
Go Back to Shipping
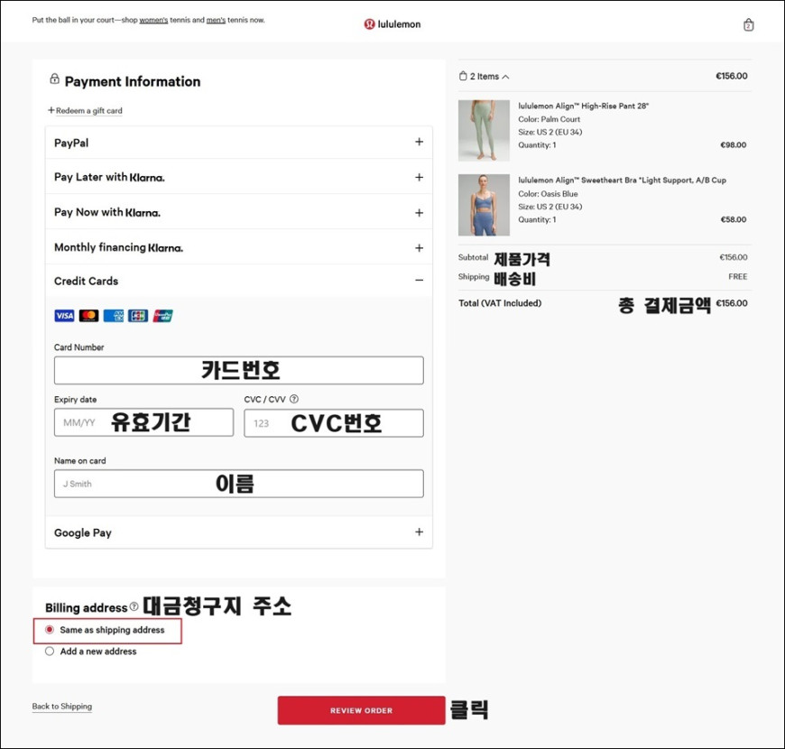(x=62, y=707)
